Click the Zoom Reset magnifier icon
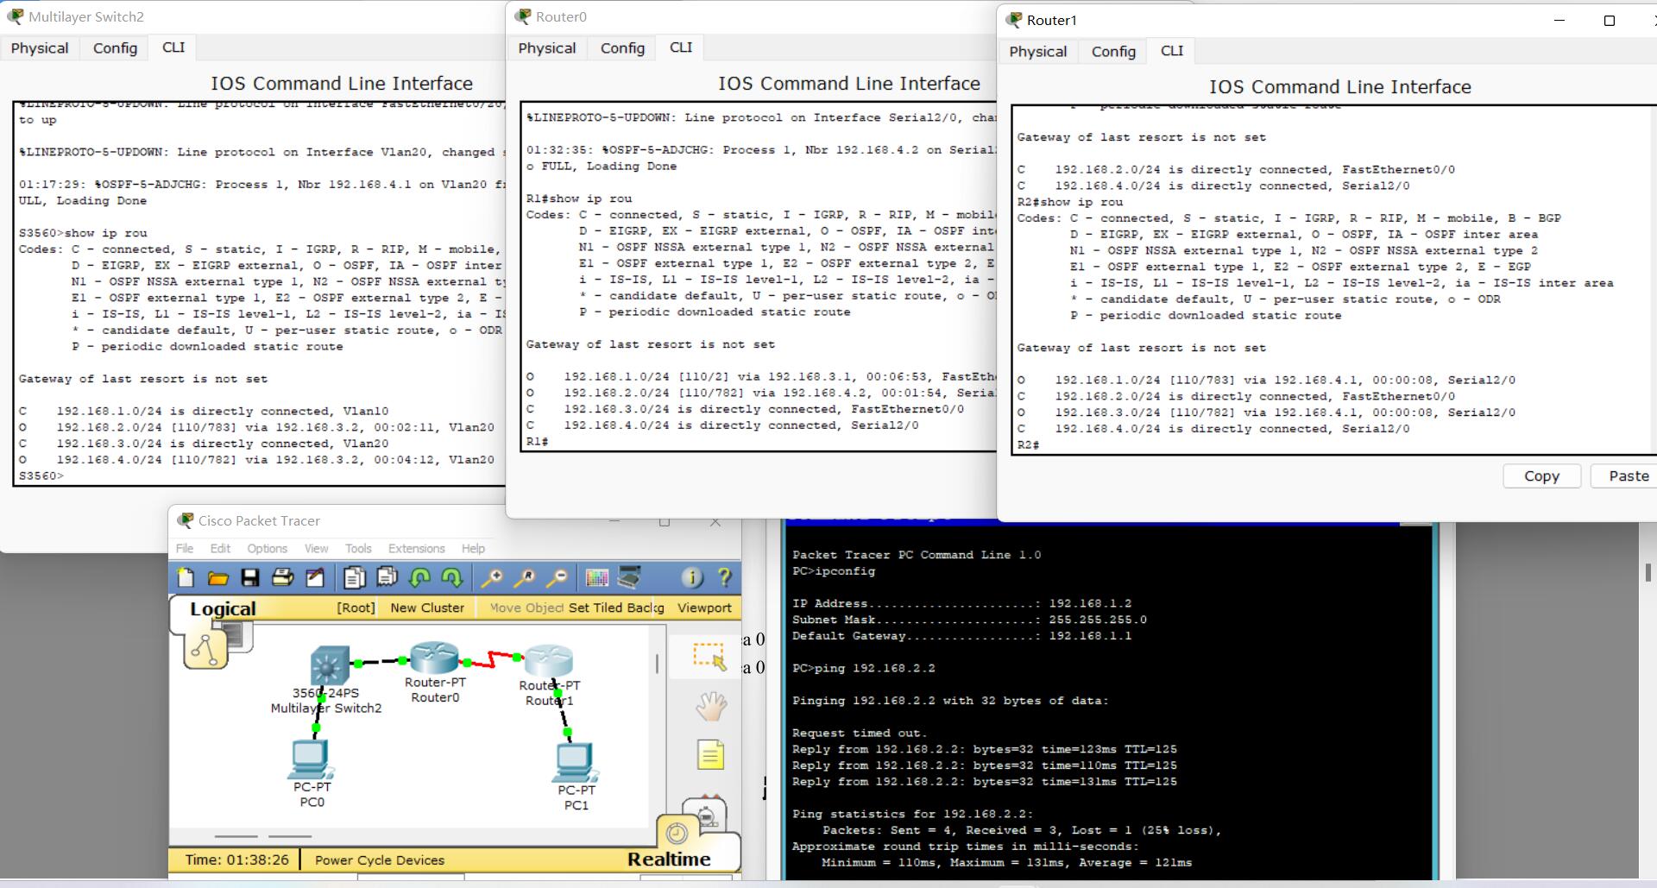The width and height of the screenshot is (1657, 888). tap(525, 577)
